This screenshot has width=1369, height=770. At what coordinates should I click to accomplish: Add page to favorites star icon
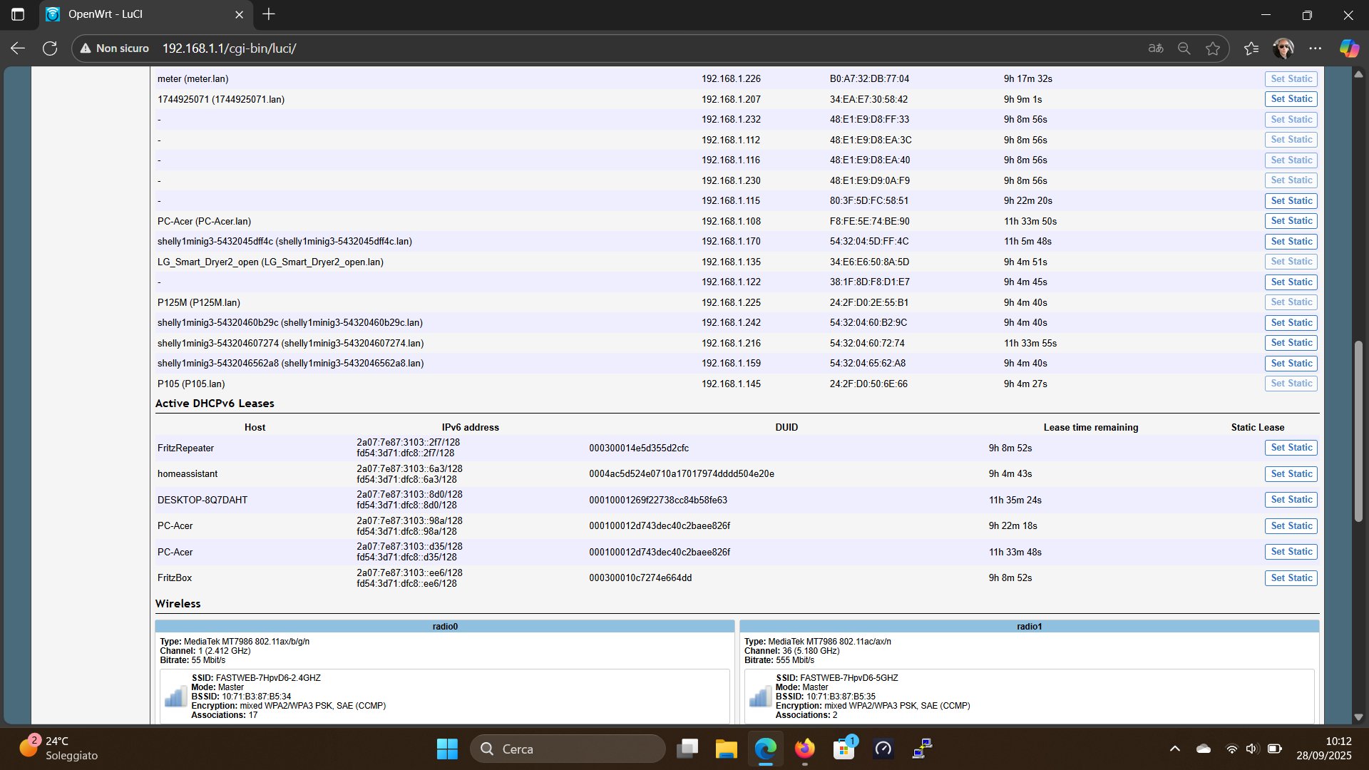click(1212, 48)
